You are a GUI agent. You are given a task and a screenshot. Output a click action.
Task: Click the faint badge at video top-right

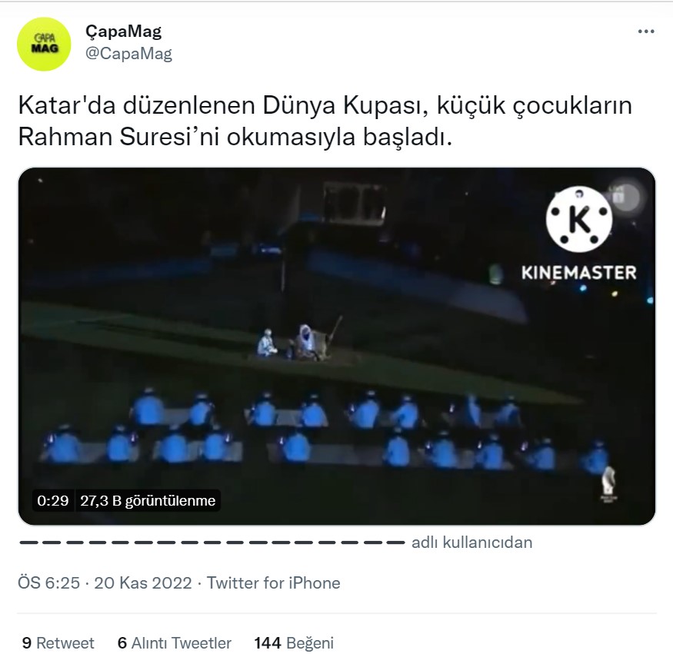625,197
